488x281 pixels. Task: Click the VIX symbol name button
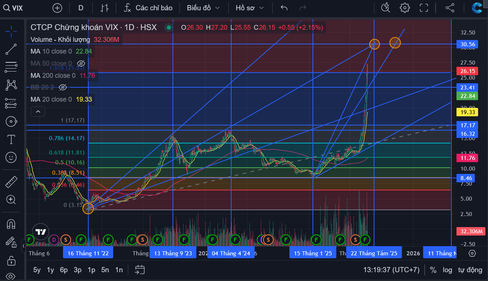tap(17, 8)
